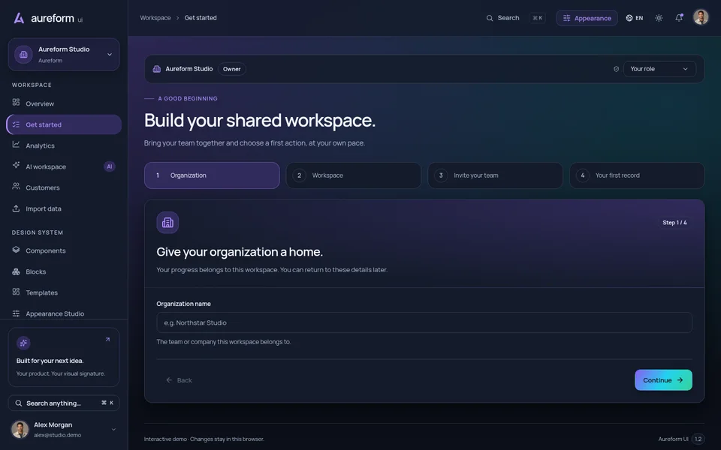Click Alex Morgan's sidebar avatar
721x450 pixels.
click(x=20, y=429)
